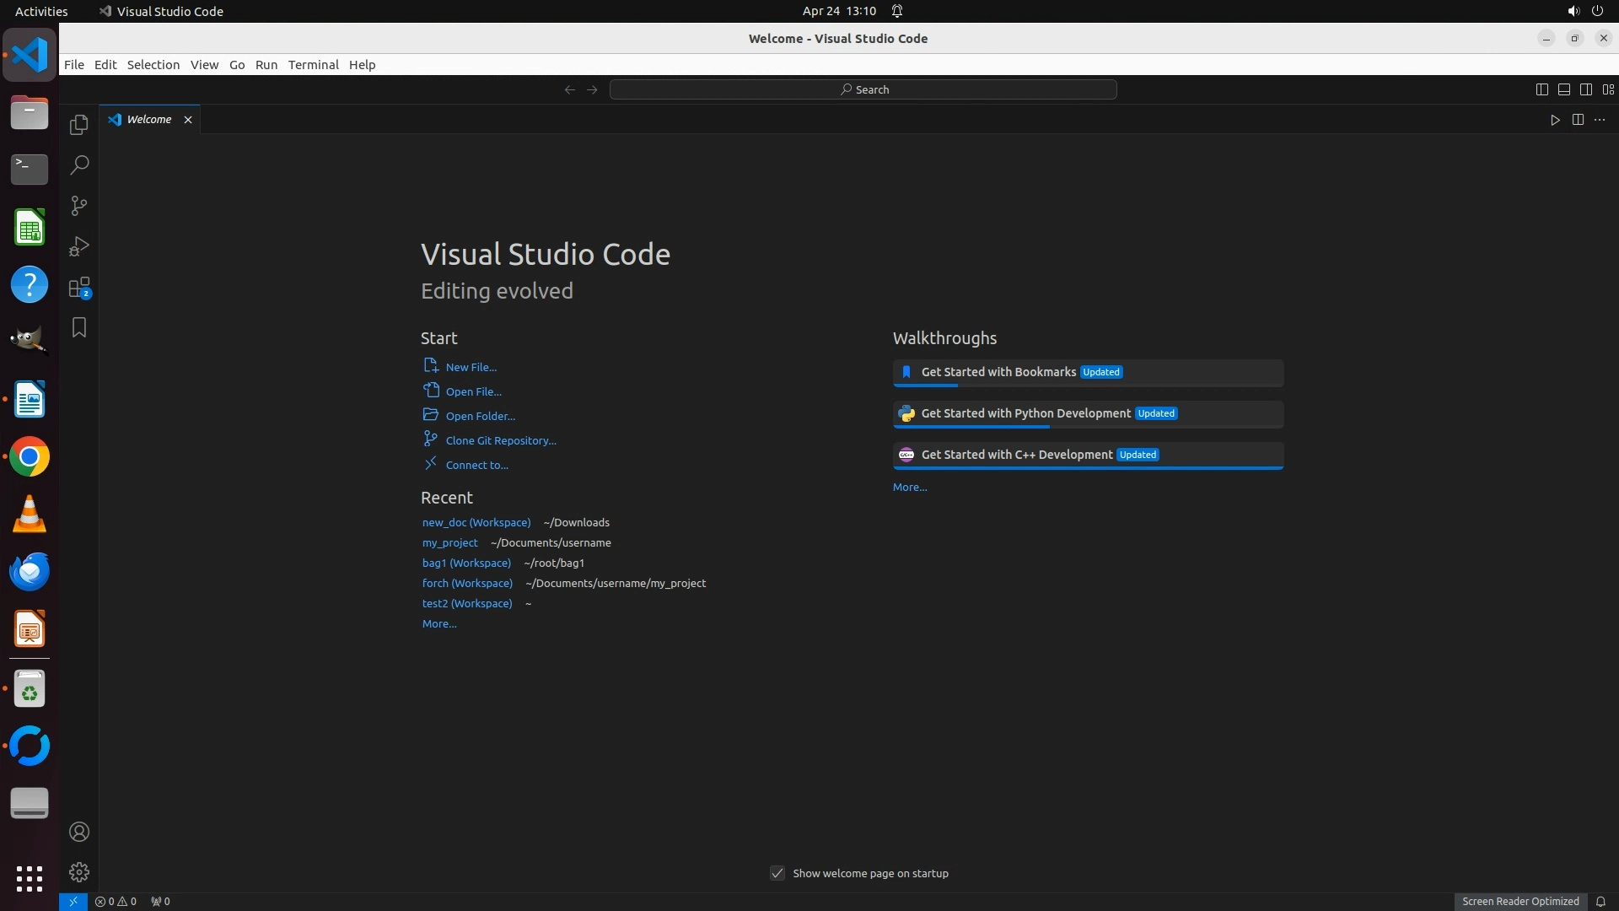
Task: Toggle the primary side bar layout button
Action: tap(1541, 89)
